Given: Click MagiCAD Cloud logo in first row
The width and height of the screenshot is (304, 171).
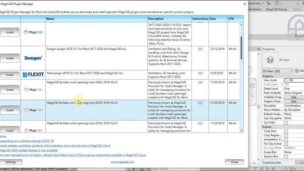Looking at the screenshot, I should (33, 32).
